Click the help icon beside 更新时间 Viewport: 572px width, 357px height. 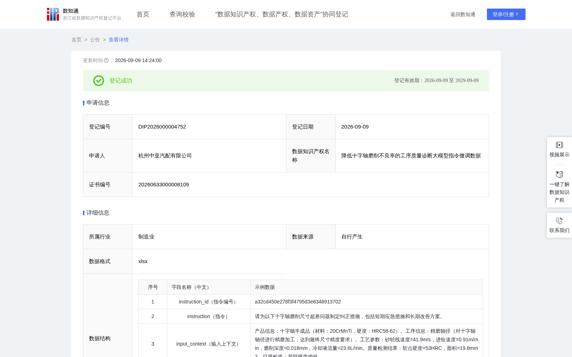[x=106, y=60]
